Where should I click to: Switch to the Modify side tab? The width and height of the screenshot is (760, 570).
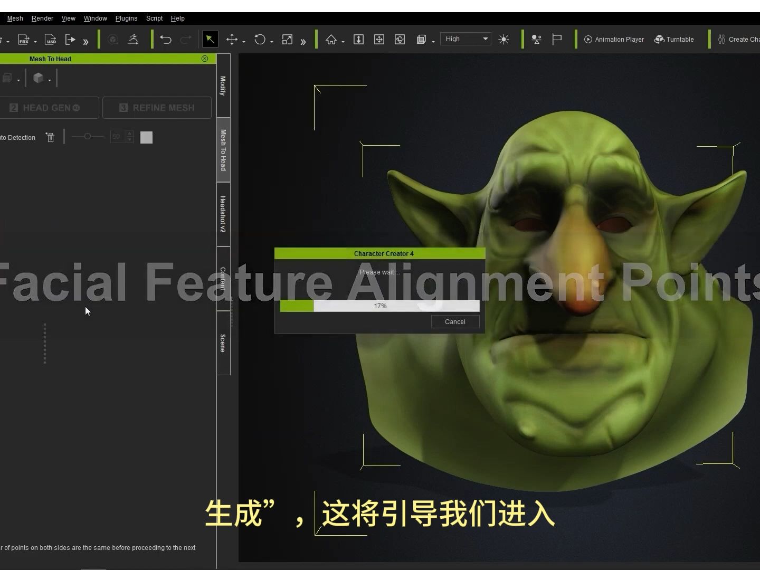(x=223, y=85)
